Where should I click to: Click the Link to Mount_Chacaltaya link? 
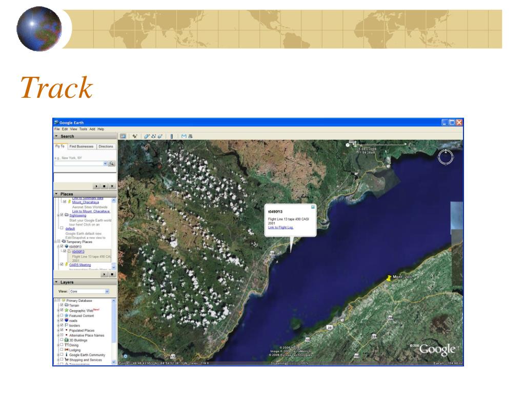(91, 211)
